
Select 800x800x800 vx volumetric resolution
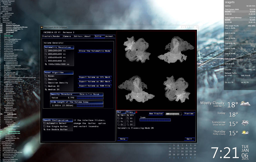tap(46, 61)
